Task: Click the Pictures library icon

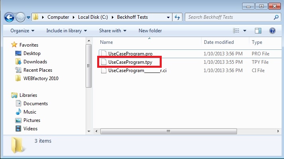Action: pos(18,120)
